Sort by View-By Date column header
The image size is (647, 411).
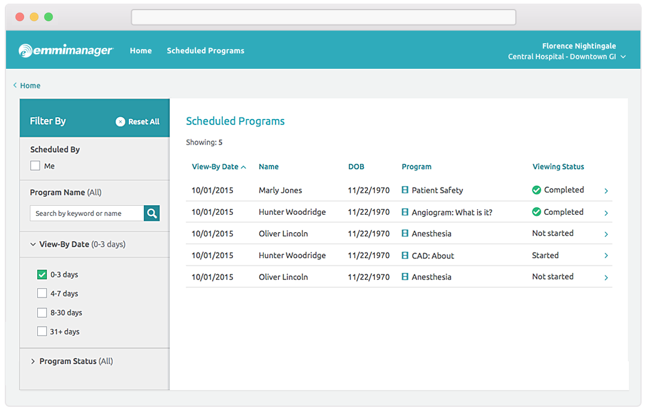pyautogui.click(x=215, y=167)
